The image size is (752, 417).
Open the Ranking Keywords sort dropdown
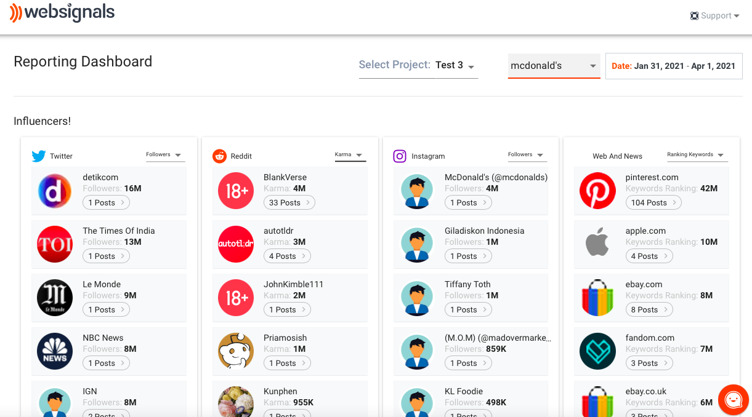point(697,155)
